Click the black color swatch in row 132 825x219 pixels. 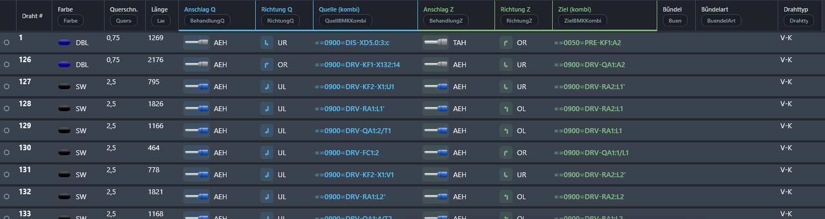click(65, 196)
